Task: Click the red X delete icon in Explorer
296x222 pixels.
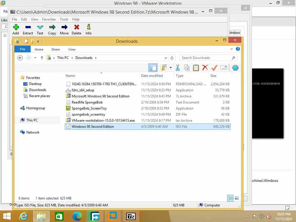Action: click(x=205, y=68)
